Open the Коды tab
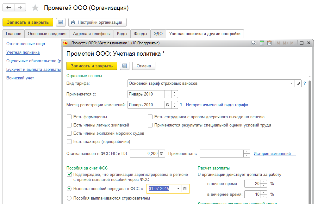318x204 pixels. tap(122, 34)
